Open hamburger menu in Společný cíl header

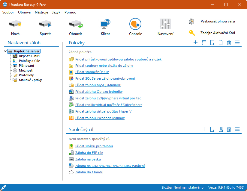(237, 129)
